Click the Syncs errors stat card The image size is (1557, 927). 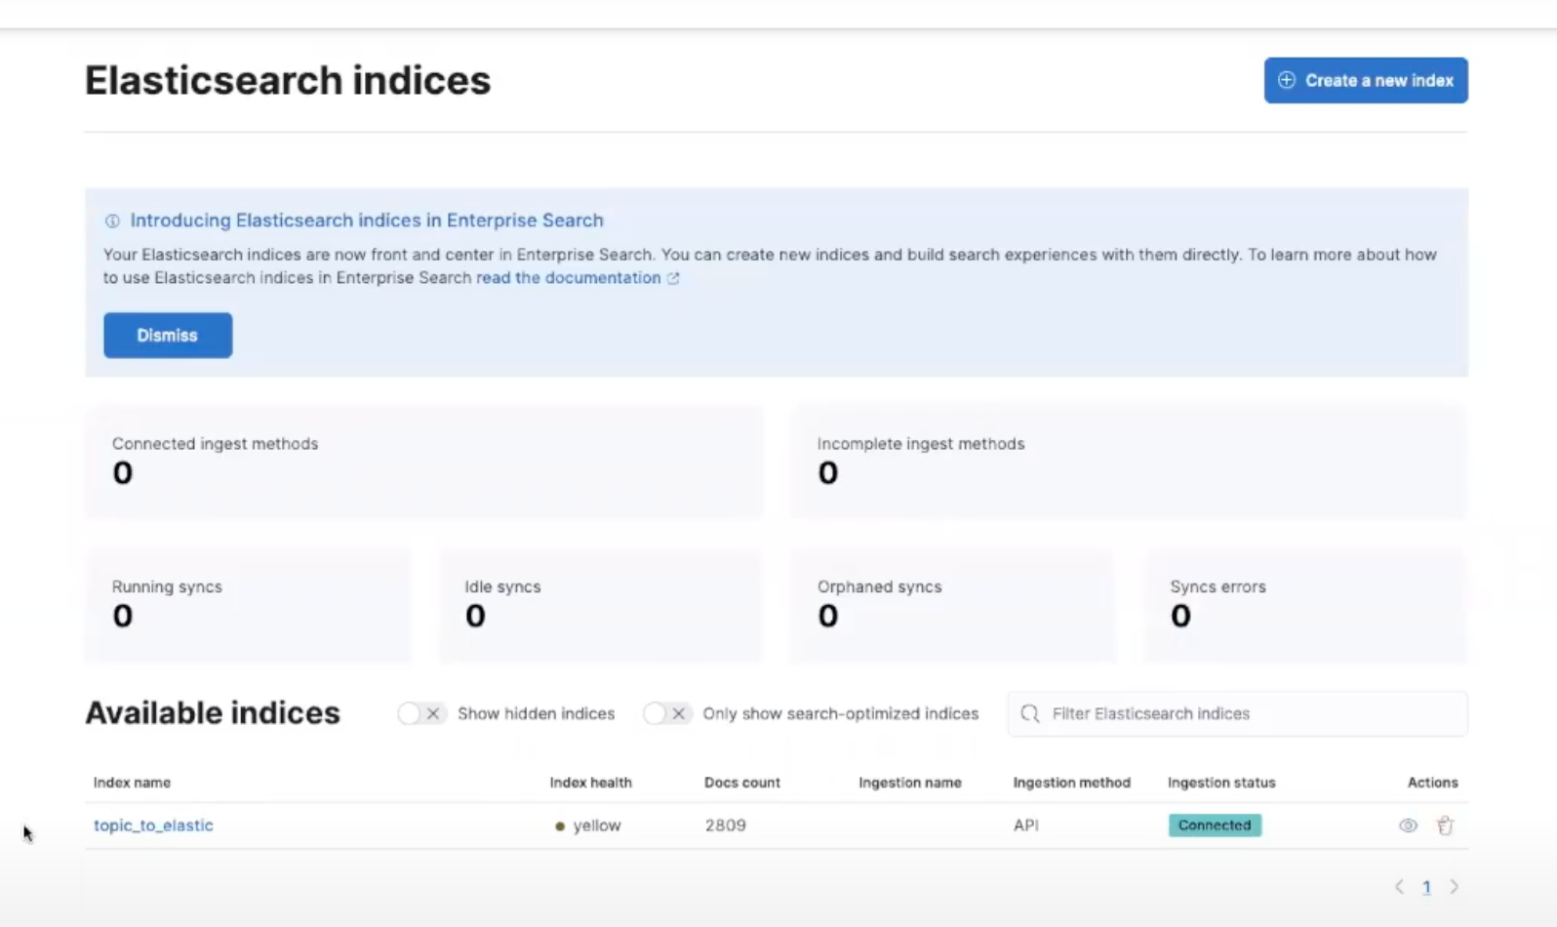[x=1306, y=605]
